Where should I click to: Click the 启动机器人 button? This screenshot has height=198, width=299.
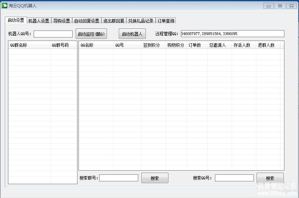(x=132, y=34)
